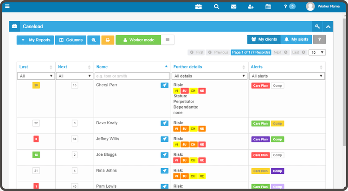Click the name filter input field
The width and height of the screenshot is (348, 191).
pyautogui.click(x=132, y=76)
